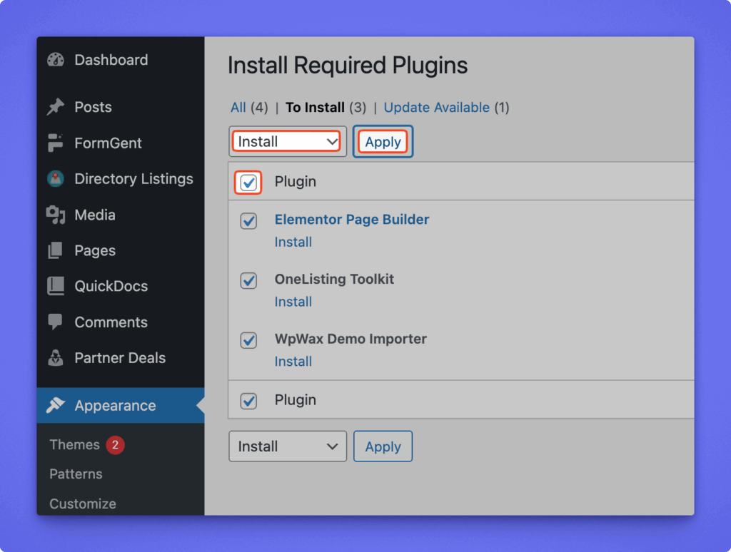
Task: Click the Media library icon
Action: point(56,215)
